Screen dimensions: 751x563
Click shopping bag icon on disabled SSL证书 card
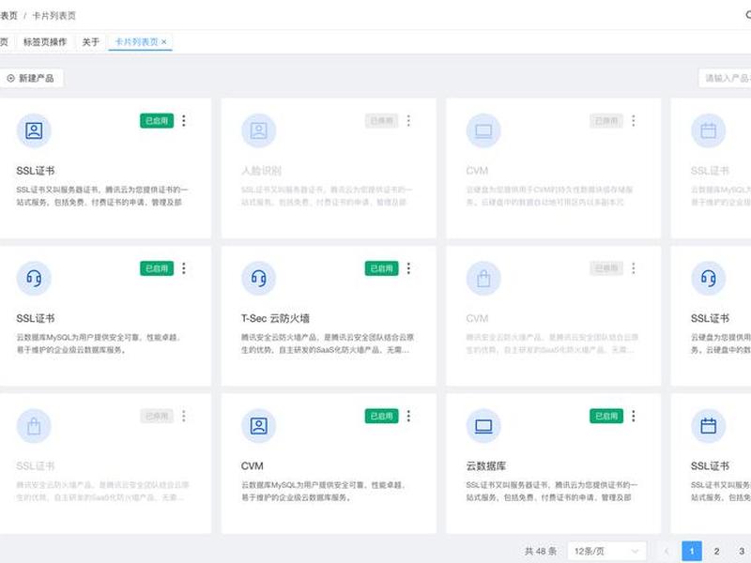click(x=34, y=426)
